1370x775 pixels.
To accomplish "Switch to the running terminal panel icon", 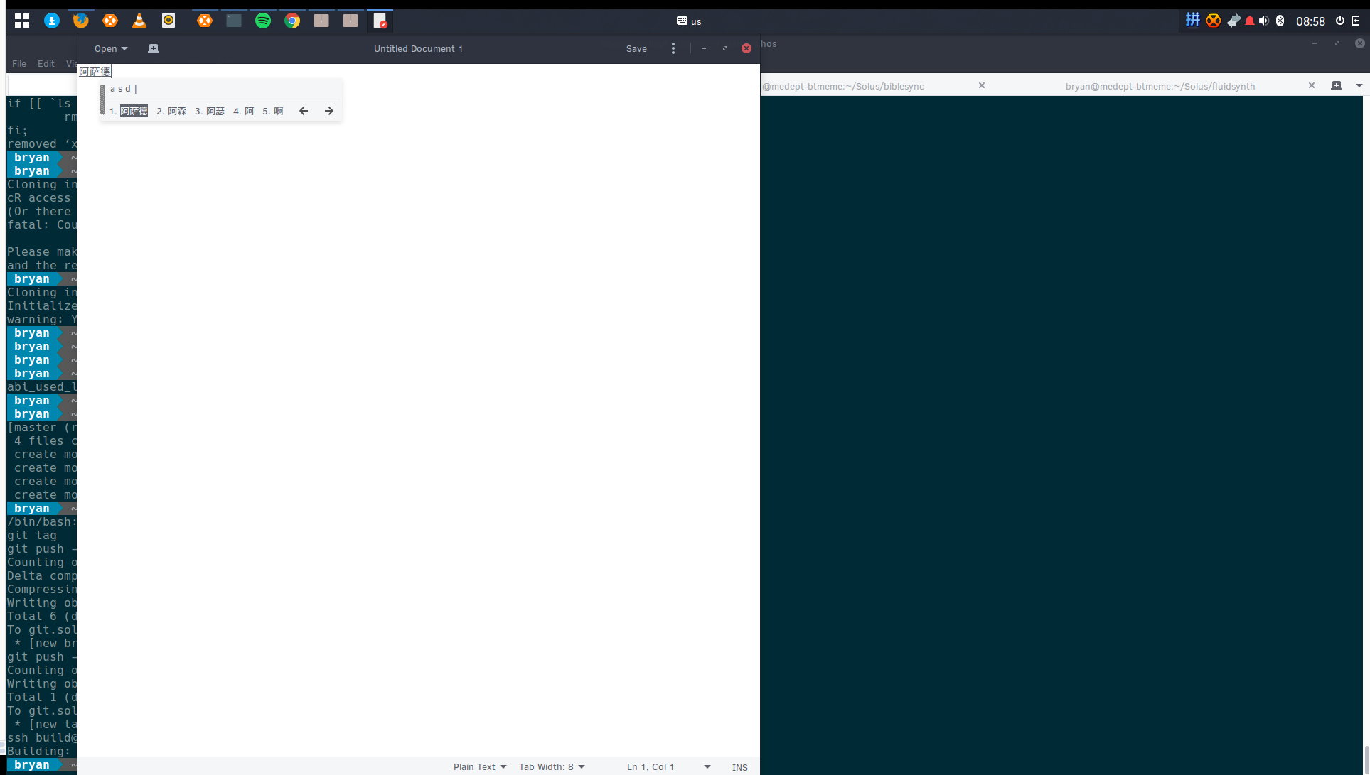I will [x=234, y=21].
